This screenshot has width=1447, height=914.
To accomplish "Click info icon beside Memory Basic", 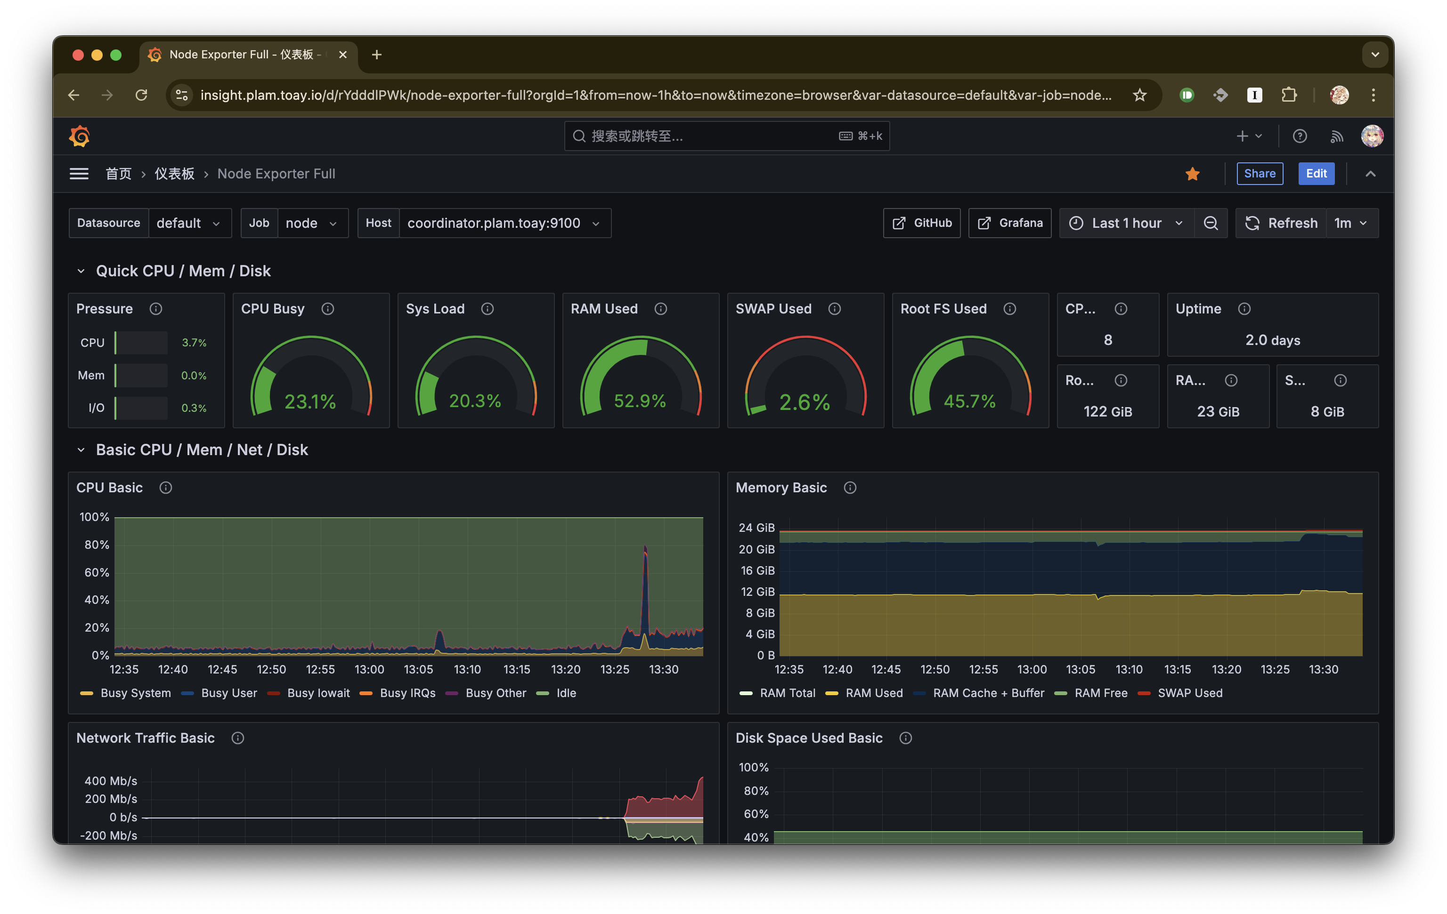I will [x=850, y=488].
